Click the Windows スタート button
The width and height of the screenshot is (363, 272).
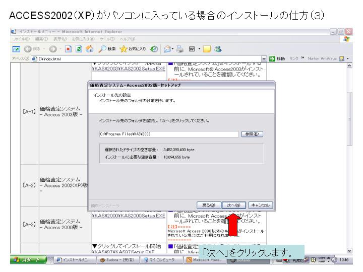coord(28,260)
